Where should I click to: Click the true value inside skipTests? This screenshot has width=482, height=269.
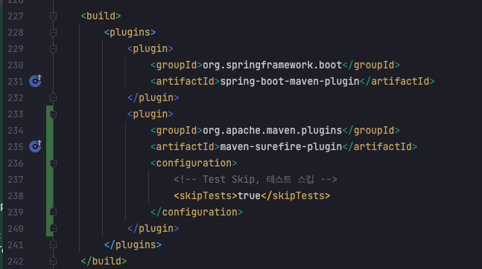(x=249, y=195)
